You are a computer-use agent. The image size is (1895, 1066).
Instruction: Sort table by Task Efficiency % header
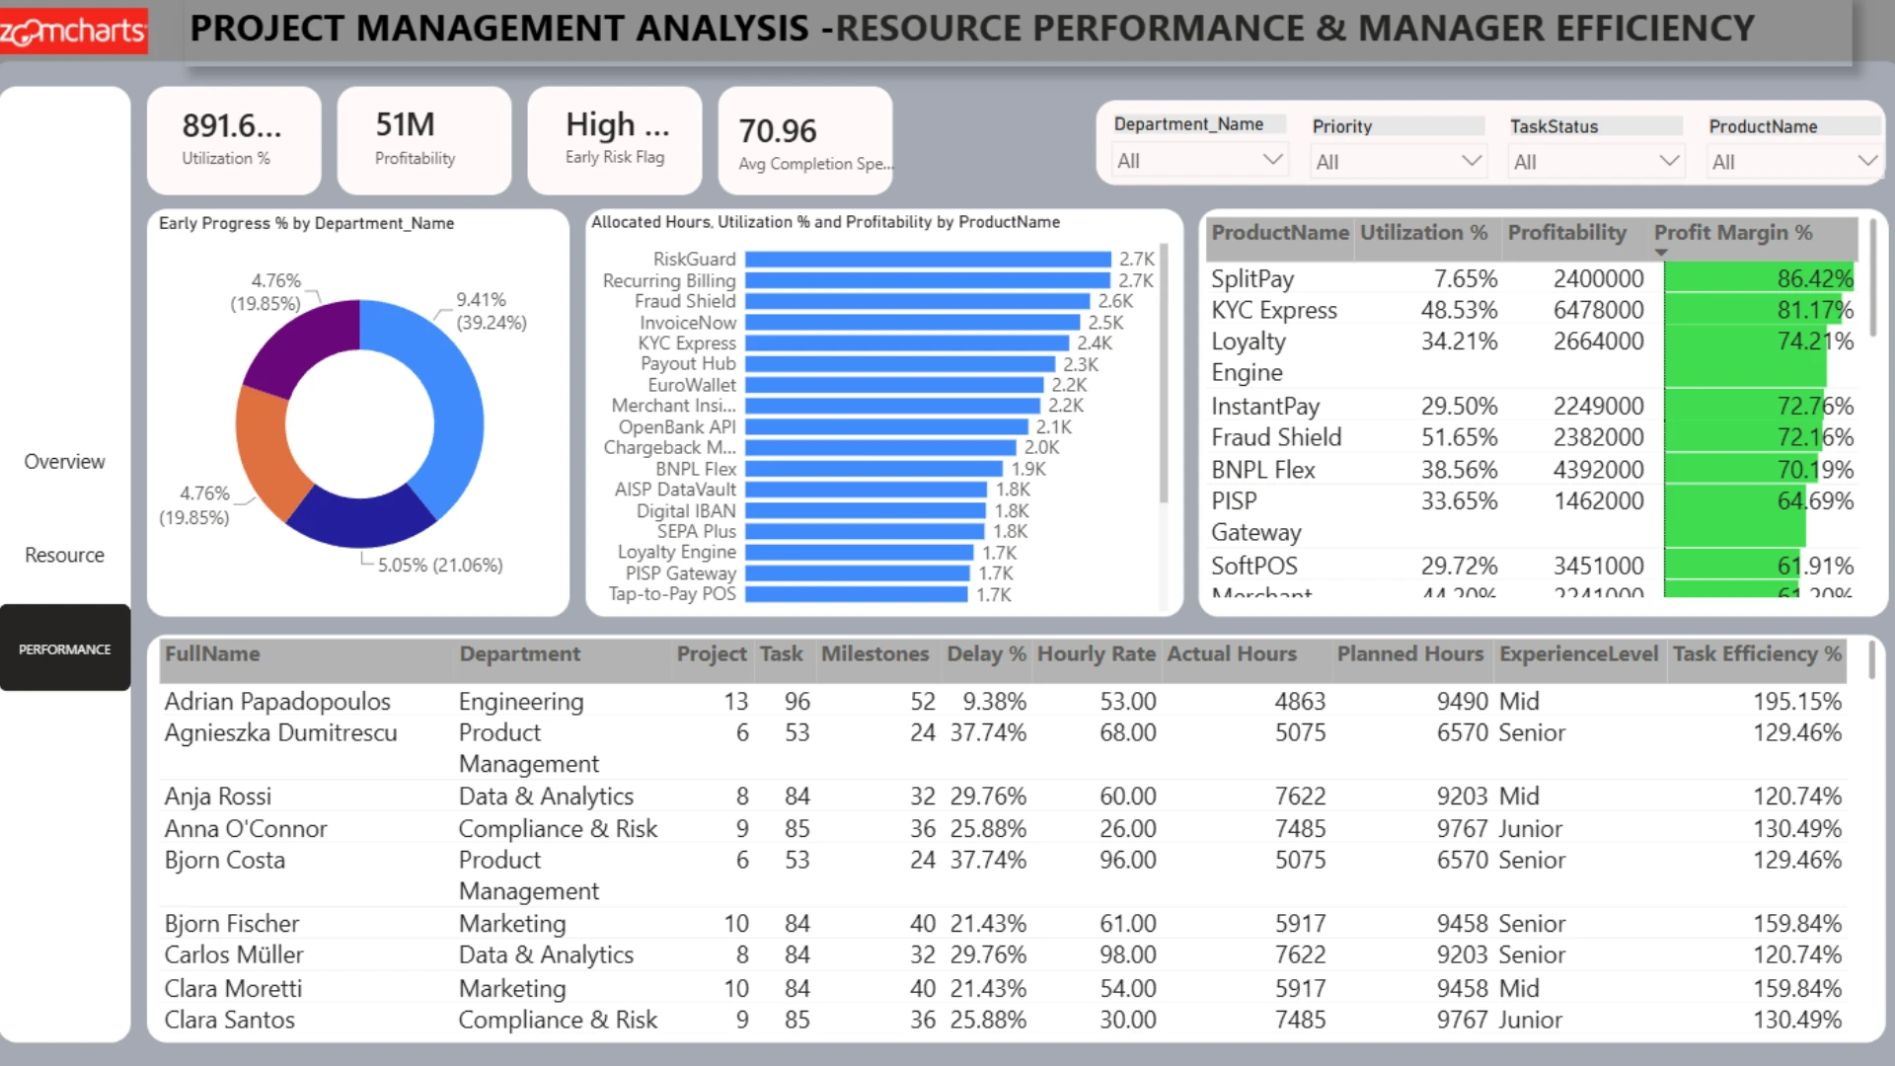[1757, 654]
